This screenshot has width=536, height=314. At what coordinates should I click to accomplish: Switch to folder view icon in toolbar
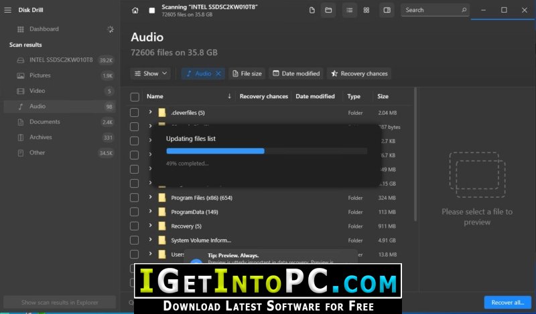coord(328,10)
